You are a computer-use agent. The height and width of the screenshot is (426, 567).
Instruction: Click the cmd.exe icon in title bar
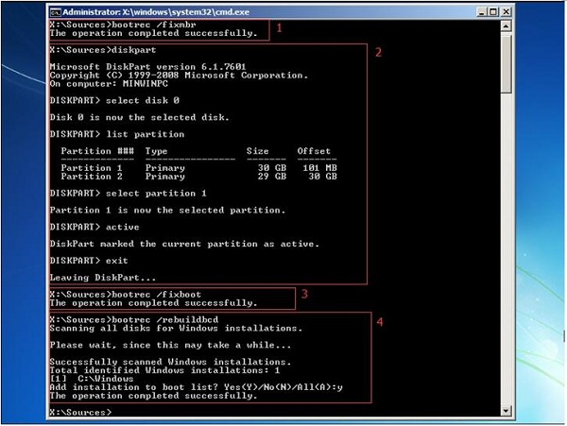[x=56, y=12]
